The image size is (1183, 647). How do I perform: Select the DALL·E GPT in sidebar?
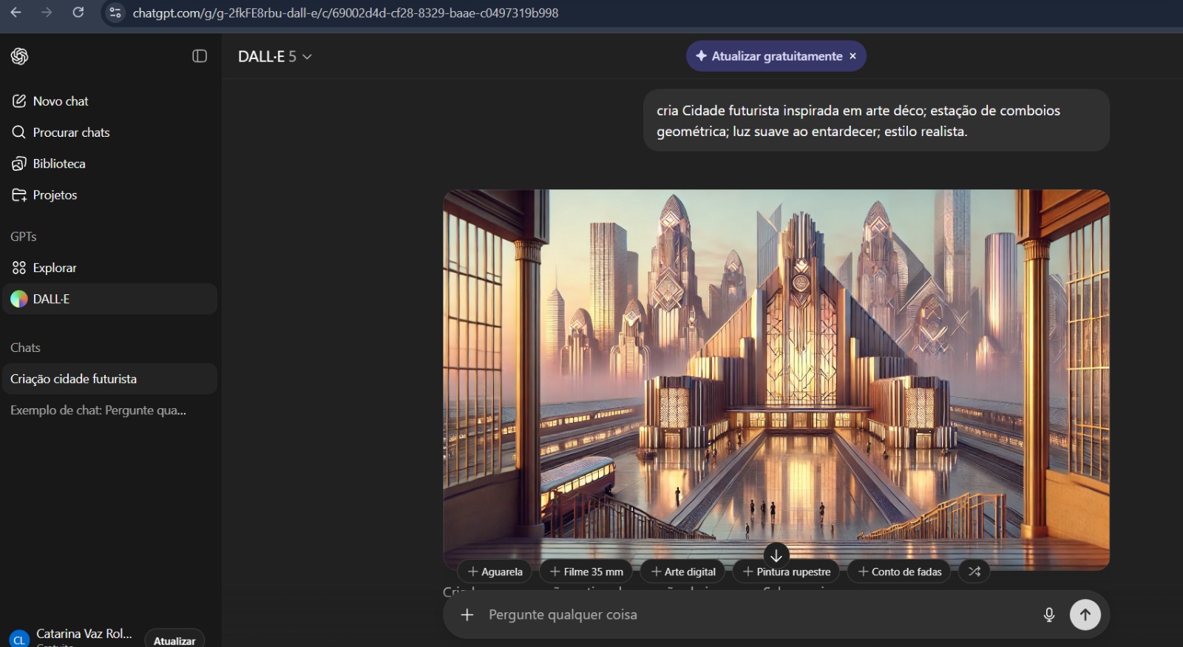(x=51, y=299)
